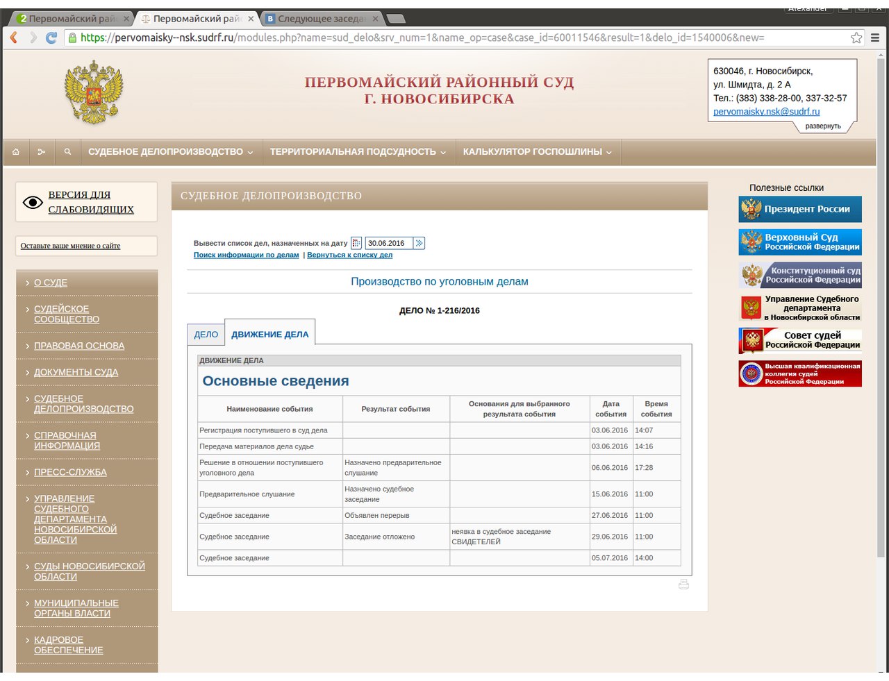Open СУДЕЙСКОЕ СООБЩЕСТВО sidebar section

67,314
